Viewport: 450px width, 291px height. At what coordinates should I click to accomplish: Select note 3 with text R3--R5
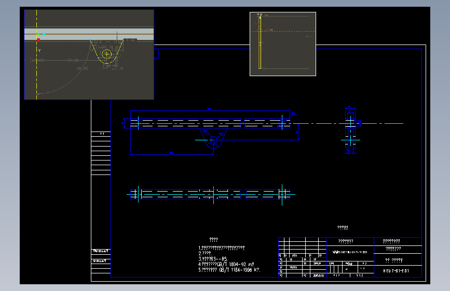213,259
